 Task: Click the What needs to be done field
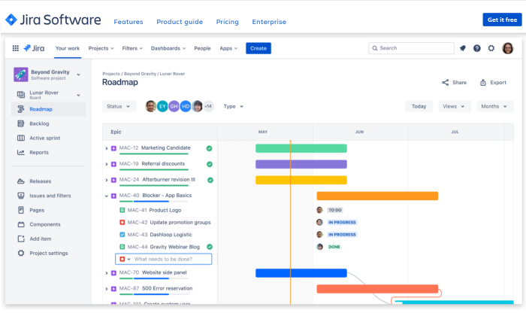tap(163, 260)
